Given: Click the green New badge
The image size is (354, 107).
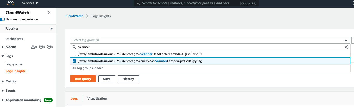Looking at the screenshot, I should 48,100.
